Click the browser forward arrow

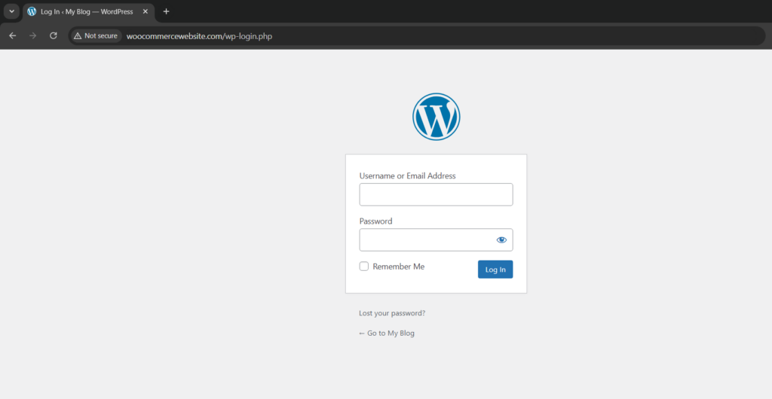(33, 36)
